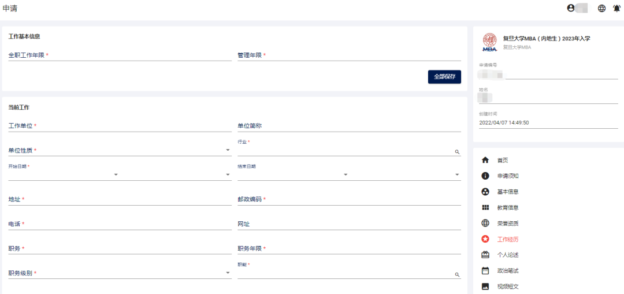The height and width of the screenshot is (294, 624).
Task: Click the search icon in 行业 field
Action: [457, 152]
